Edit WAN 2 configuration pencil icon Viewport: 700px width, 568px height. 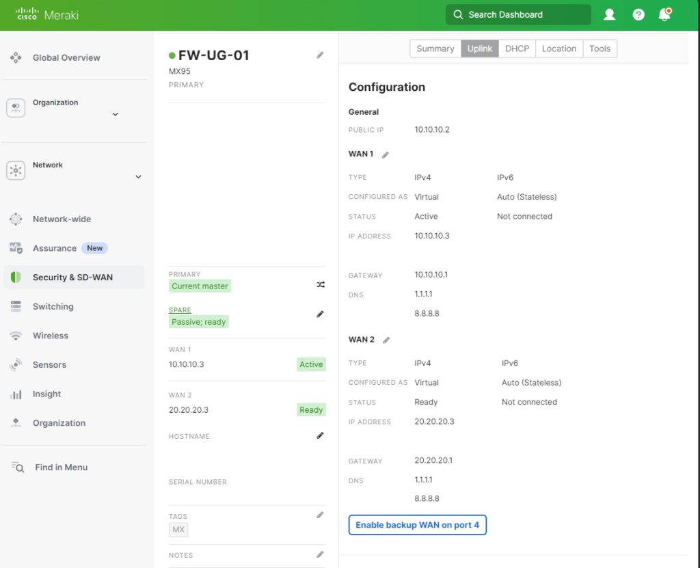(386, 340)
